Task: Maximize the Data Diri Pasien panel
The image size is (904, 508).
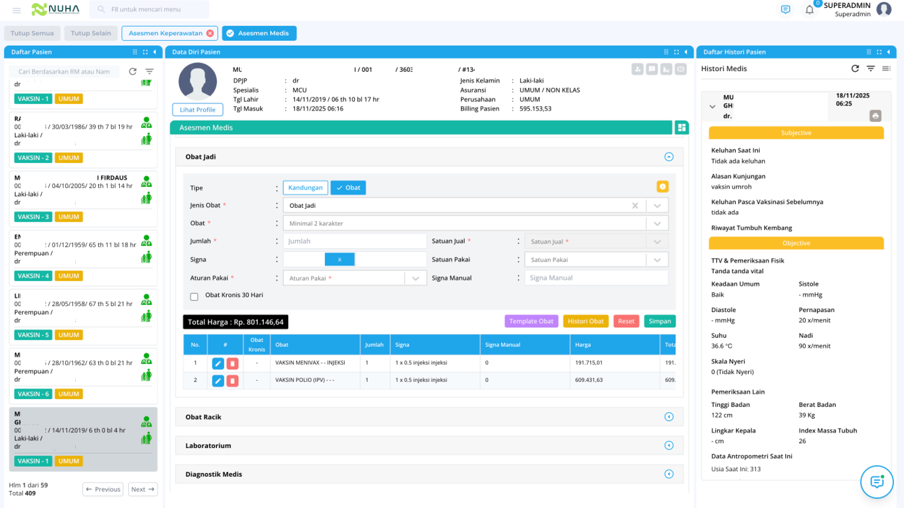Action: [x=676, y=52]
